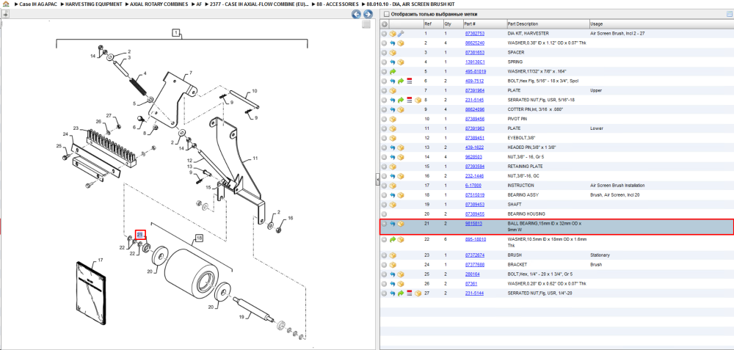Click the box icon in RETAINING PLATE row
Image resolution: width=734 pixels, height=350 pixels.
[x=393, y=167]
